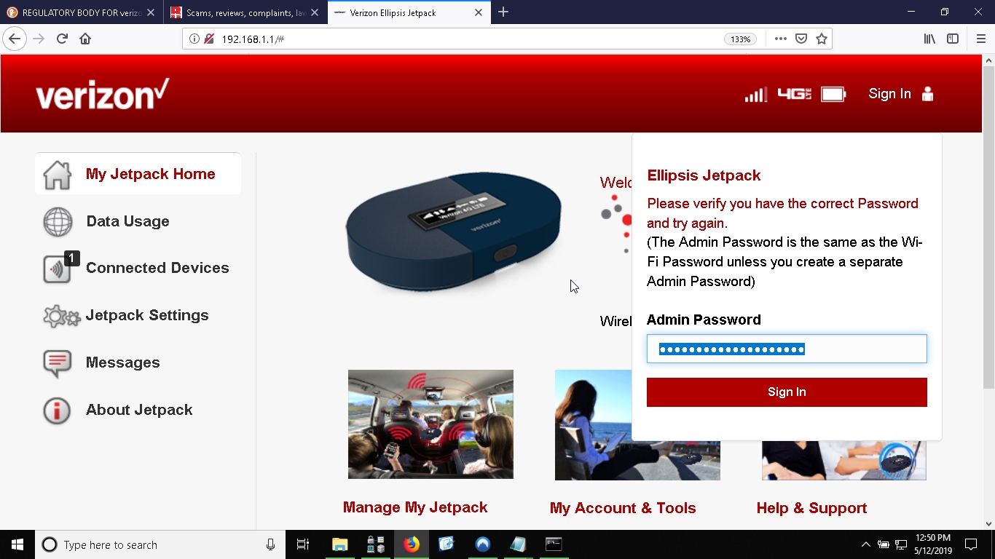The width and height of the screenshot is (995, 559).
Task: Reload the page with refresh icon
Action: pos(62,39)
